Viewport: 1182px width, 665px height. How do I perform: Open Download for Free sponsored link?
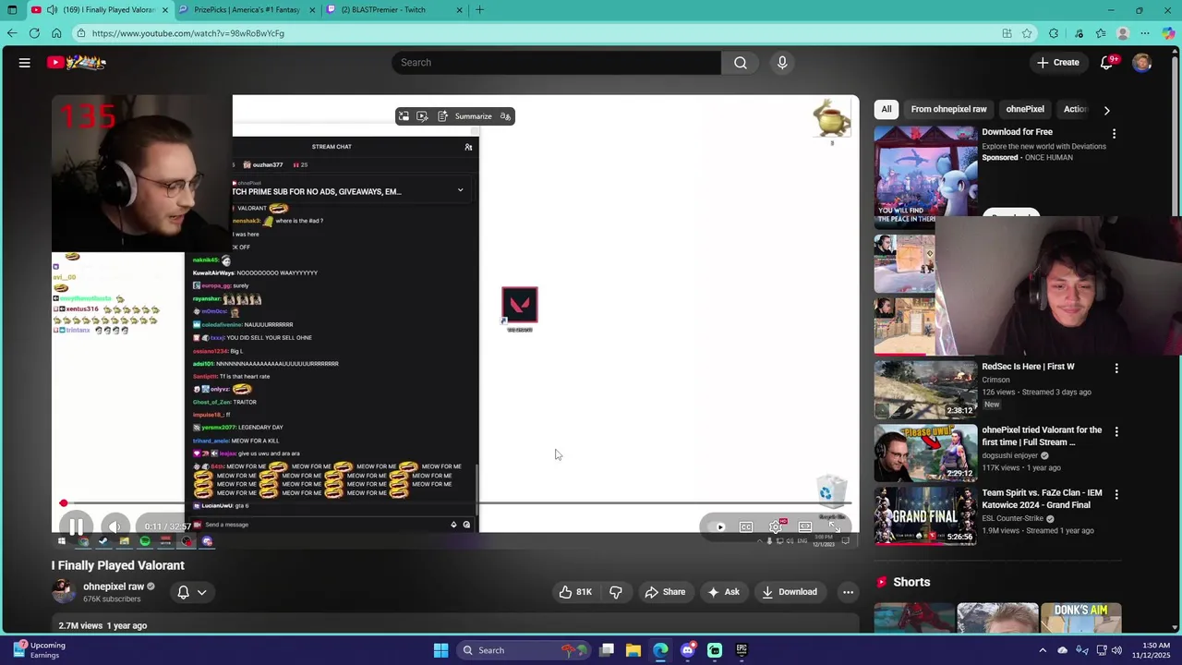click(1017, 132)
